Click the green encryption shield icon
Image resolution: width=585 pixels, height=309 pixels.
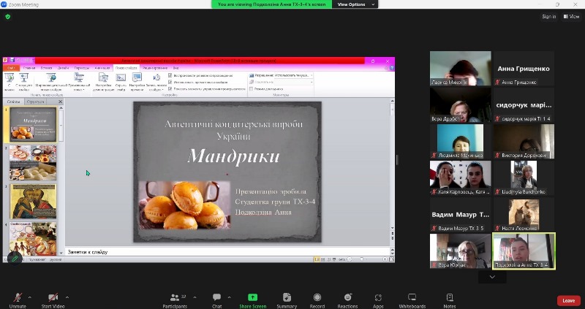pyautogui.click(x=8, y=17)
